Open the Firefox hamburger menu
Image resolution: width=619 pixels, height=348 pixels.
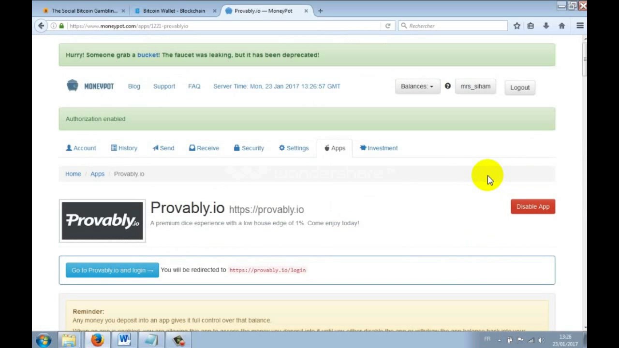pos(580,26)
